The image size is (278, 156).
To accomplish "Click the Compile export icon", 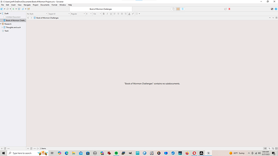I will pyautogui.click(x=225, y=9).
